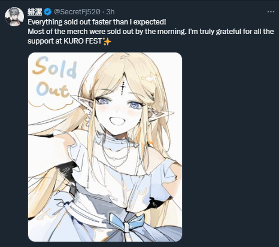
Task: Click the sparkles emoji after KURO FEST
Action: click(107, 41)
